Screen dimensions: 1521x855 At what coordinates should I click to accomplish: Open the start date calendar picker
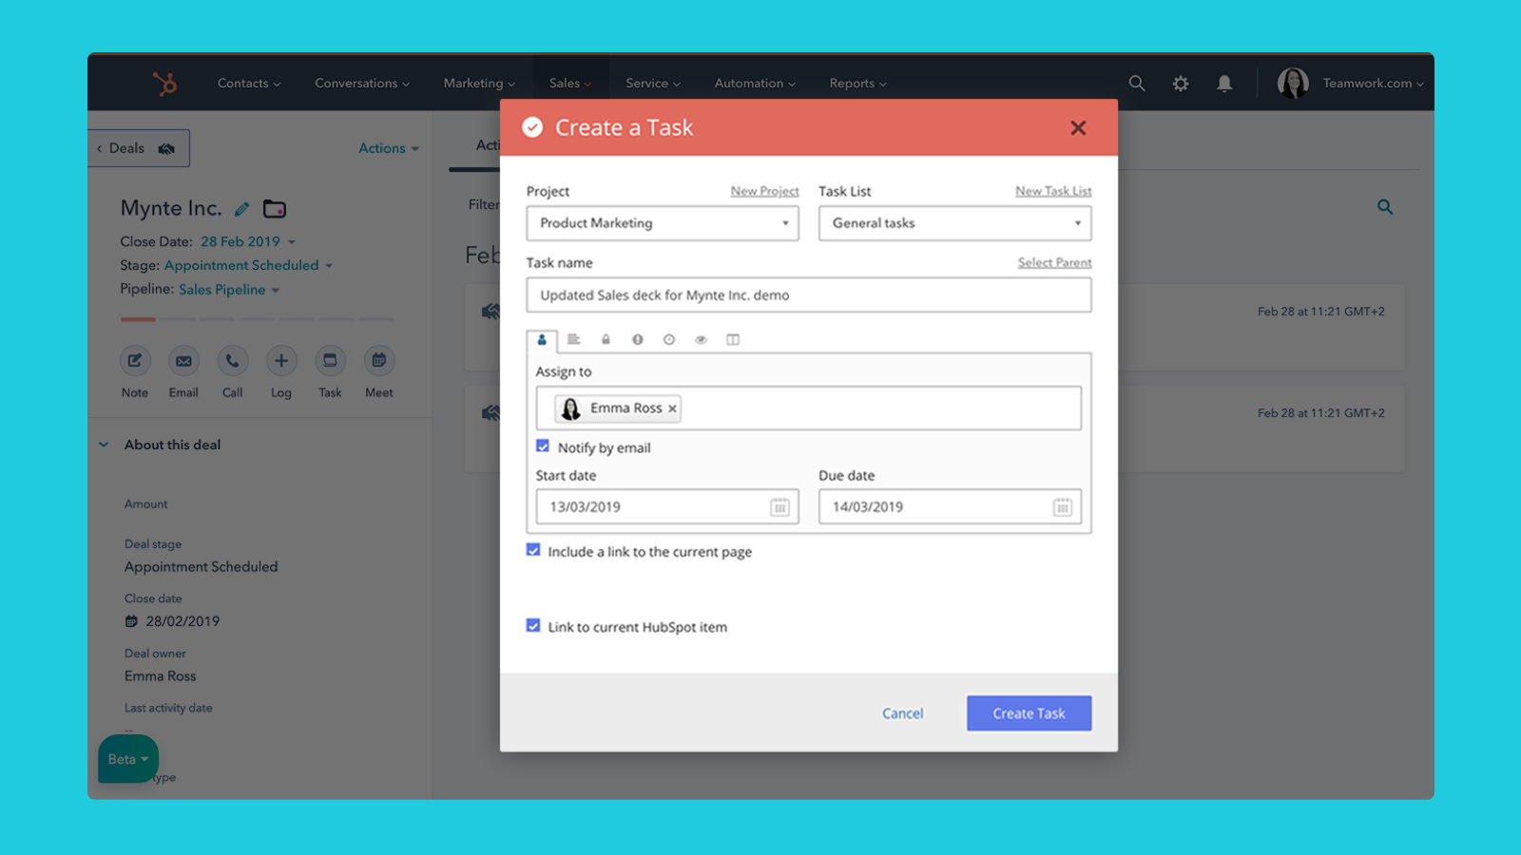coord(780,507)
